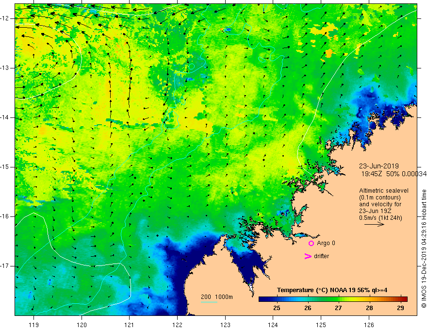
Task: Click the '19:45Z 50% 0.00034' text
Action: point(394,174)
